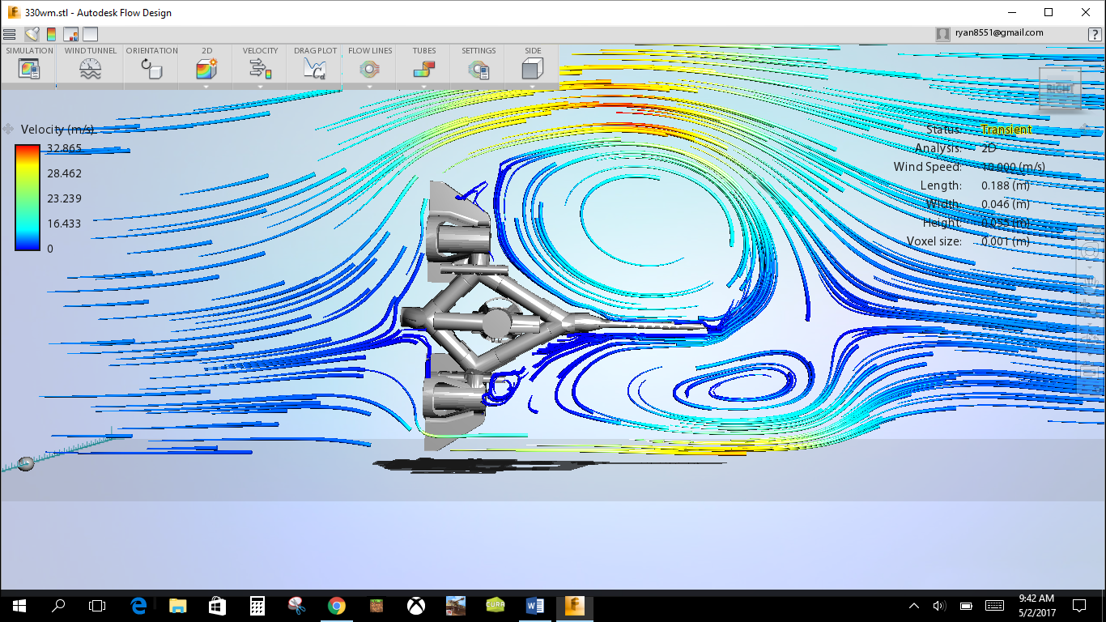Open Microsoft Word from taskbar
Screen dimensions: 1106x622
pos(534,606)
